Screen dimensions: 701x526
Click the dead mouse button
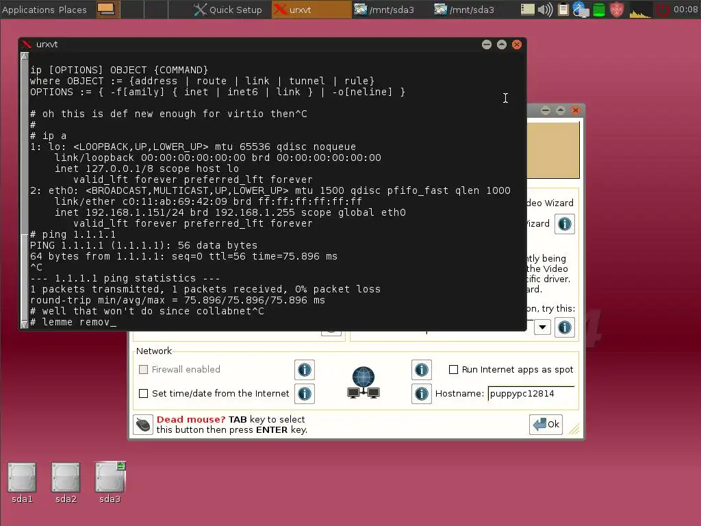(143, 424)
